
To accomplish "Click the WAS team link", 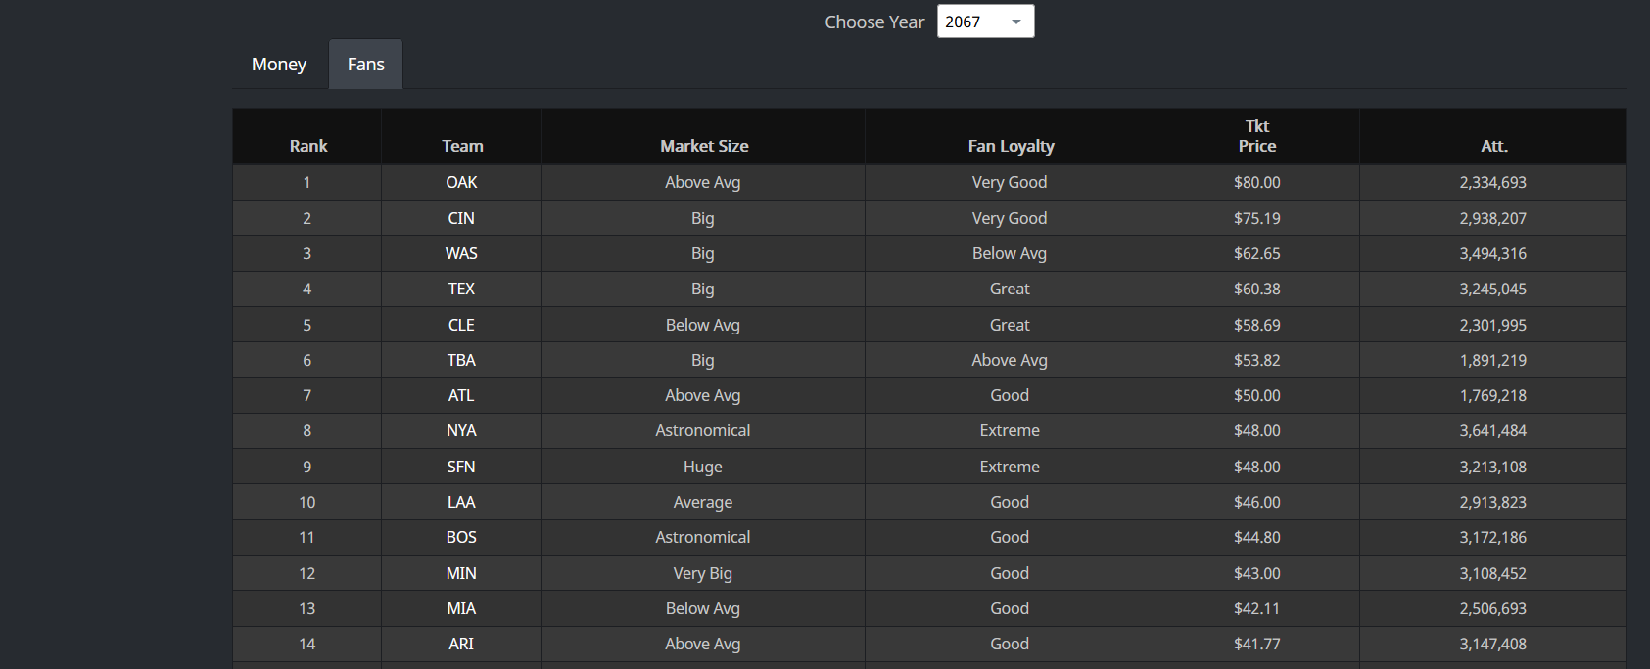I will 461,254.
